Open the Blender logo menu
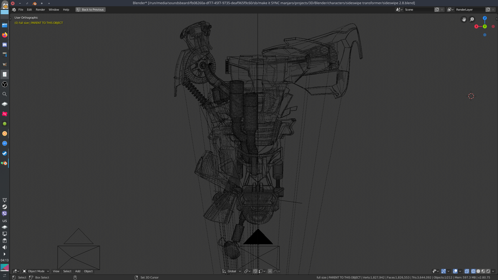 point(14,10)
